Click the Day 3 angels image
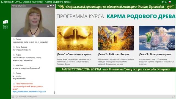This screenshot has height=99, width=176. [157, 38]
